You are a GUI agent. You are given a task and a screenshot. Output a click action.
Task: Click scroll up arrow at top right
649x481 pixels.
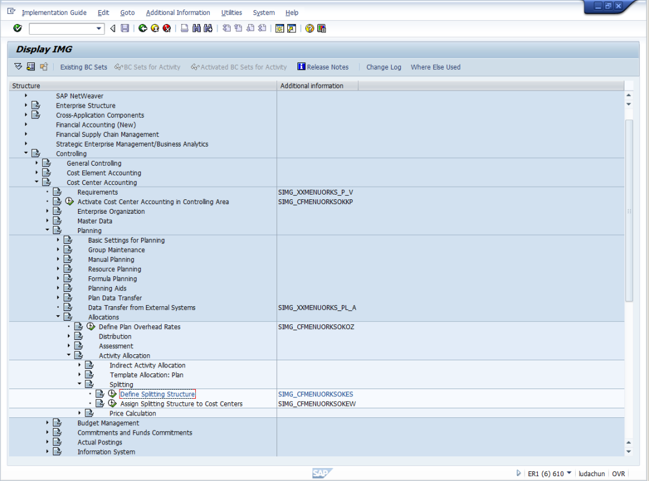[x=629, y=95]
